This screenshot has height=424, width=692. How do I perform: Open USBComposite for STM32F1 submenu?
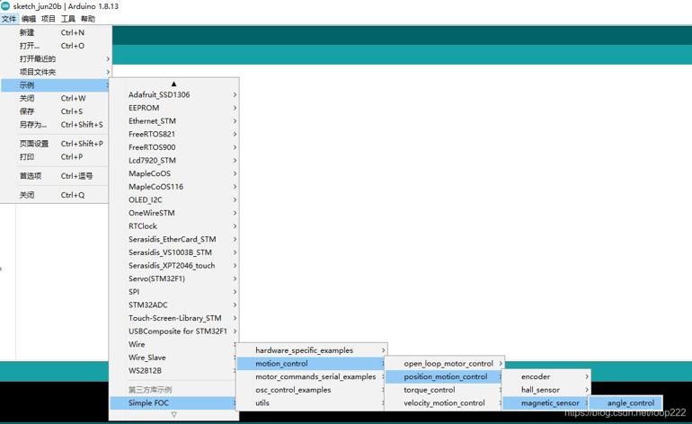173,331
